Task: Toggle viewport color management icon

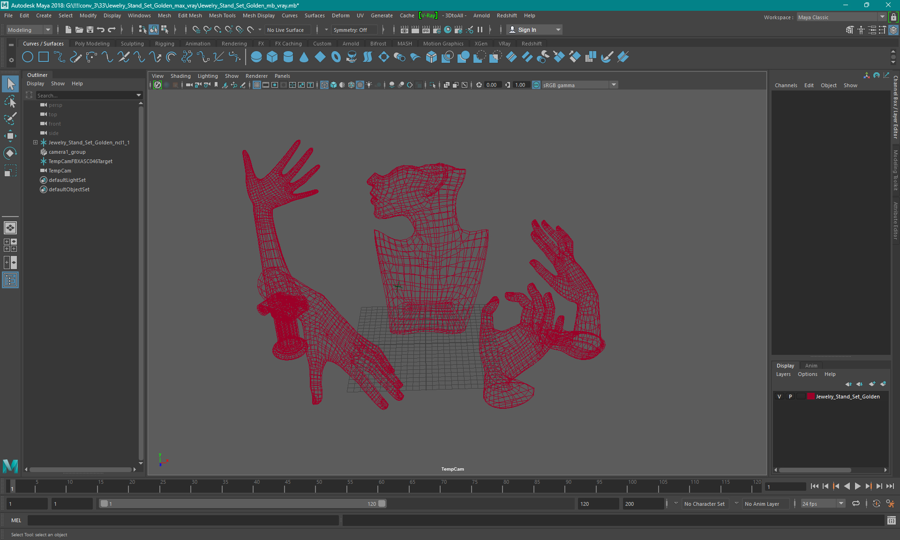Action: 536,85
